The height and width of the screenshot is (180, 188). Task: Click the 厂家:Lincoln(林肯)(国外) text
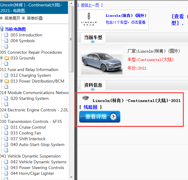(154, 51)
